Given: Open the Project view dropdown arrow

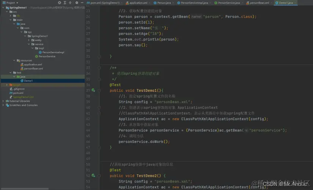Looking at the screenshot, I should pyautogui.click(x=17, y=3).
